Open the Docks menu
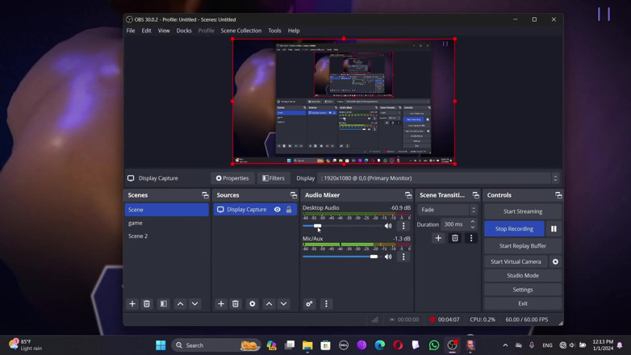Screen dimensions: 631x355 click(x=184, y=31)
